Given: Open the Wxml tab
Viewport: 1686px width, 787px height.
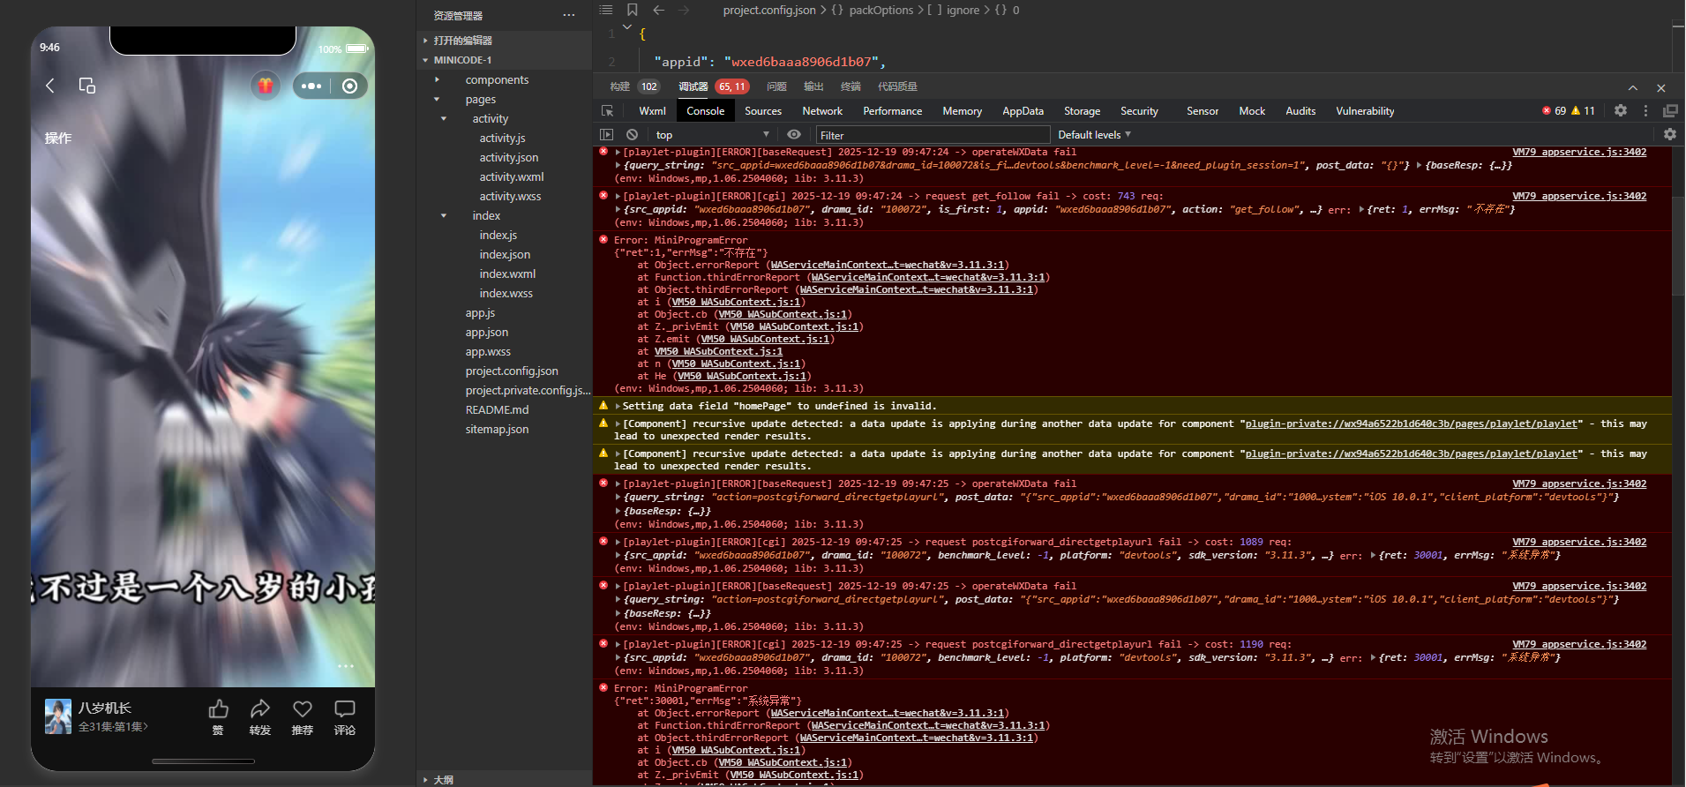Looking at the screenshot, I should 652,111.
